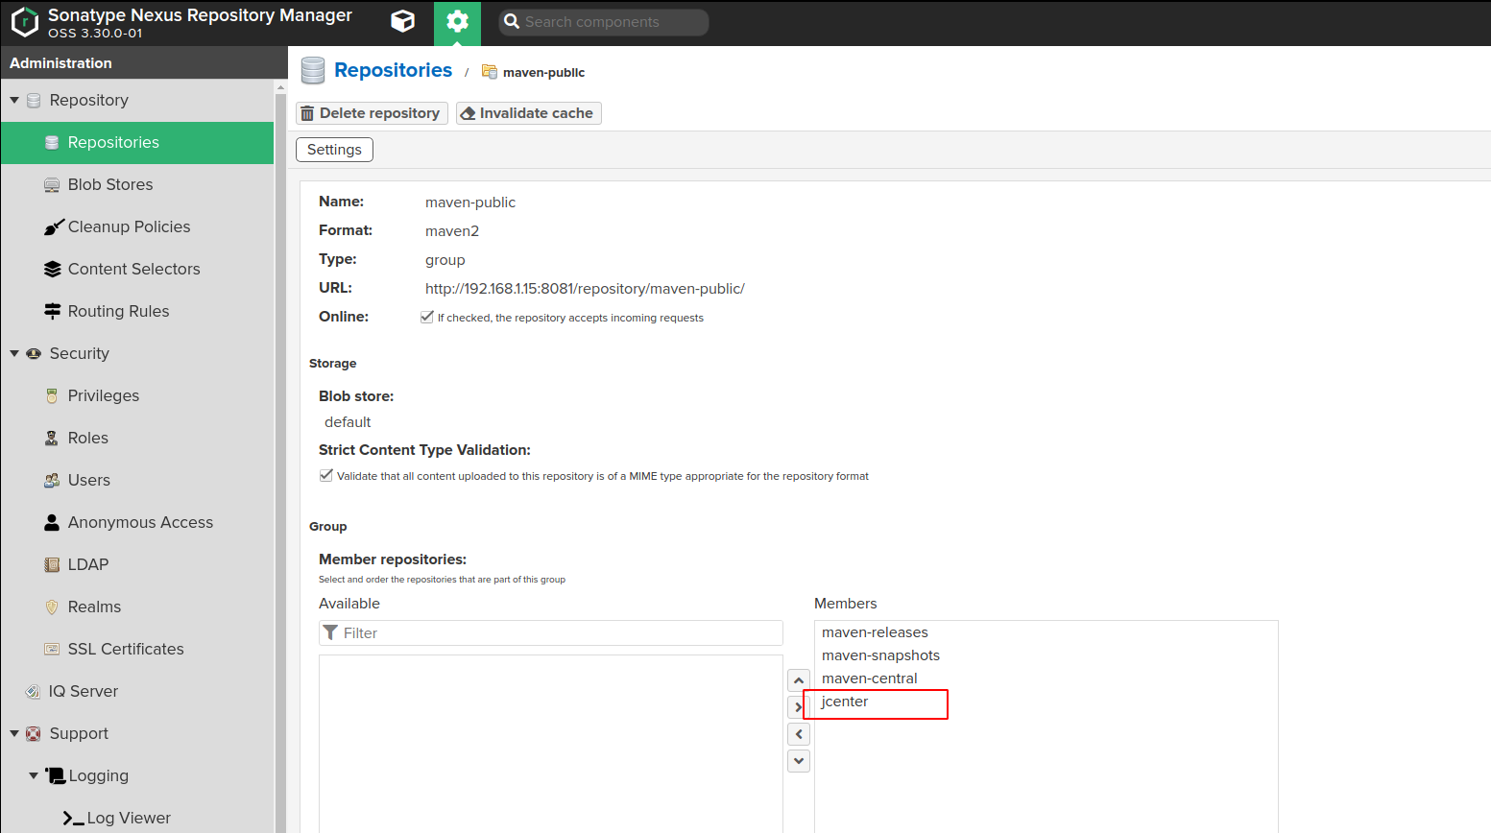Screen dimensions: 1491x833
Task: Click the Administration gear icon in header
Action: click(457, 22)
